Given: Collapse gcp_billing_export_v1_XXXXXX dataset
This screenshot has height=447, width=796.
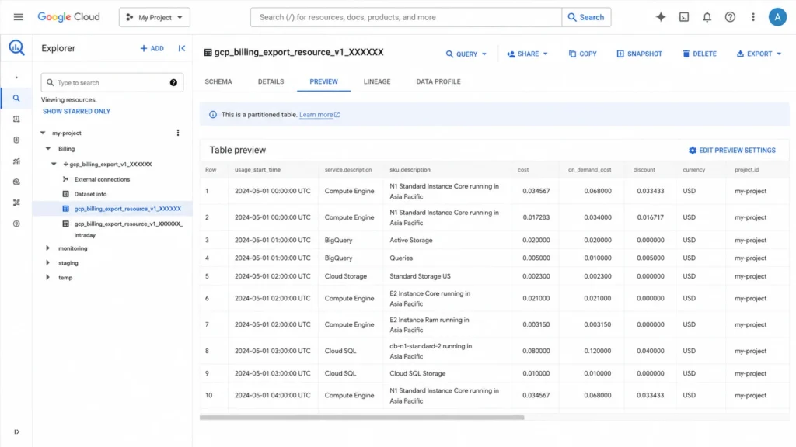Looking at the screenshot, I should click(x=54, y=165).
